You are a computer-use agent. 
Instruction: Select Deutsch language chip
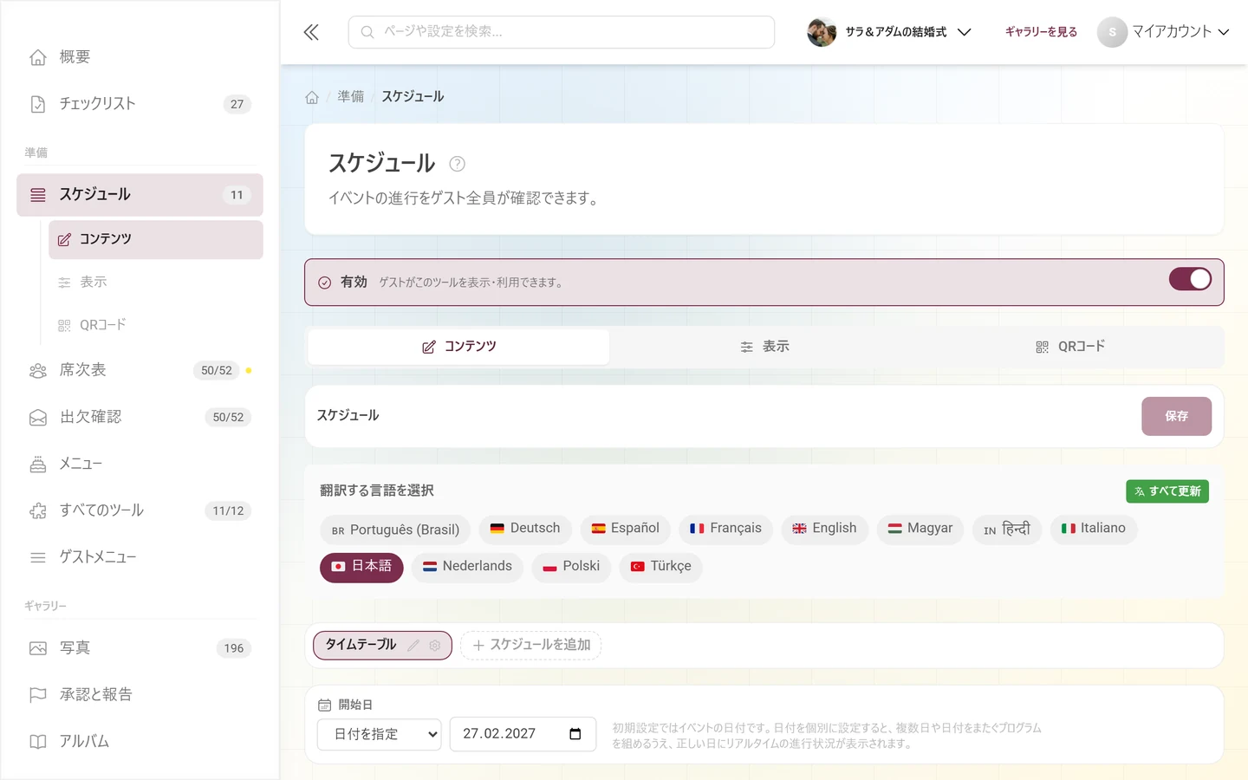click(x=525, y=529)
